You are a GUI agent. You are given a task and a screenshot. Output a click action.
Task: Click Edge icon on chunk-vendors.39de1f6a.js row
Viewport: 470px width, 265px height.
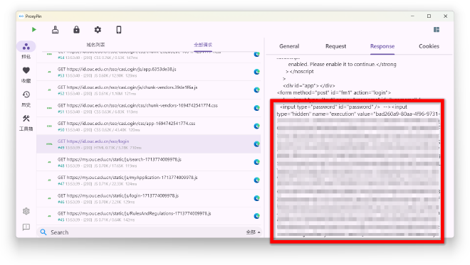click(x=256, y=90)
